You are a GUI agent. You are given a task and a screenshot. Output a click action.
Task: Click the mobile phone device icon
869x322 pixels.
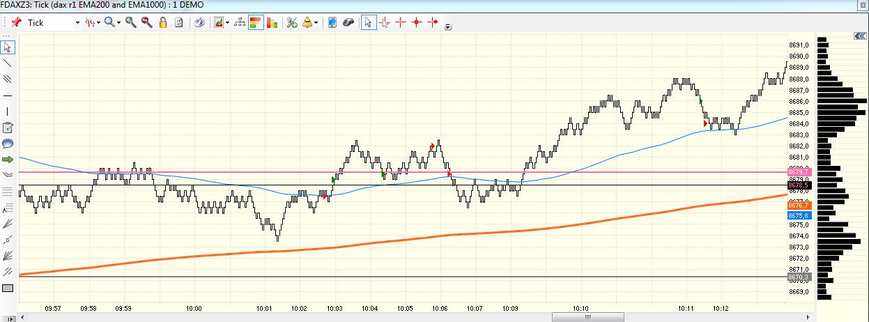pyautogui.click(x=332, y=22)
